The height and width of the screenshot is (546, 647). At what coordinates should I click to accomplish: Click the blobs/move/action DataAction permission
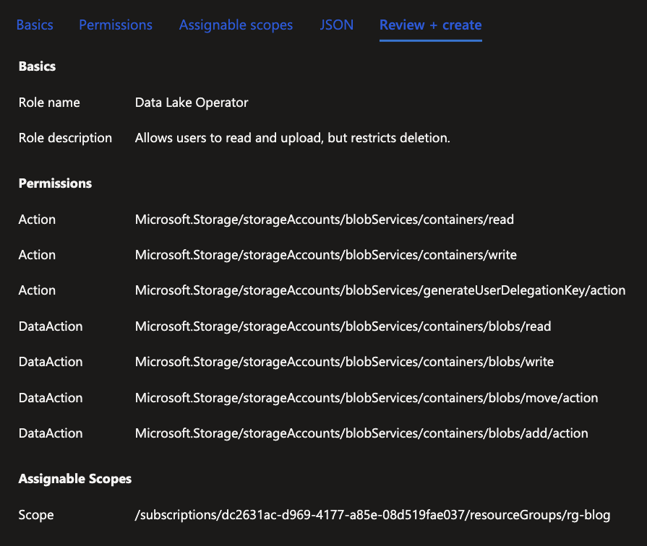tap(366, 398)
